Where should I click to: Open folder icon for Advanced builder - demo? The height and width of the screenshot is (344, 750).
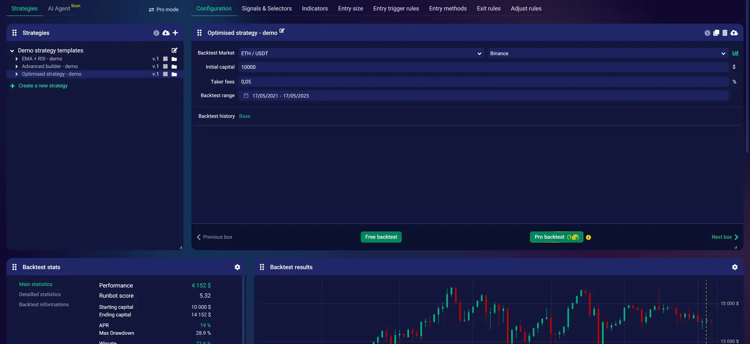click(174, 67)
